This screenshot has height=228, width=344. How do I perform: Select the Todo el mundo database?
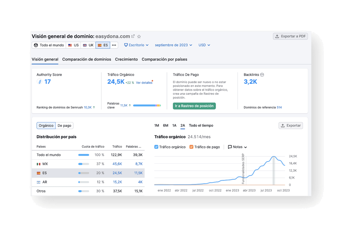pyautogui.click(x=49, y=45)
